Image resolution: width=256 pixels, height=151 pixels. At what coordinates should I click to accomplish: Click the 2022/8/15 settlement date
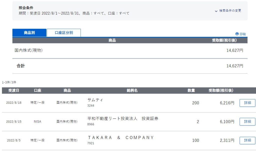(x=14, y=122)
